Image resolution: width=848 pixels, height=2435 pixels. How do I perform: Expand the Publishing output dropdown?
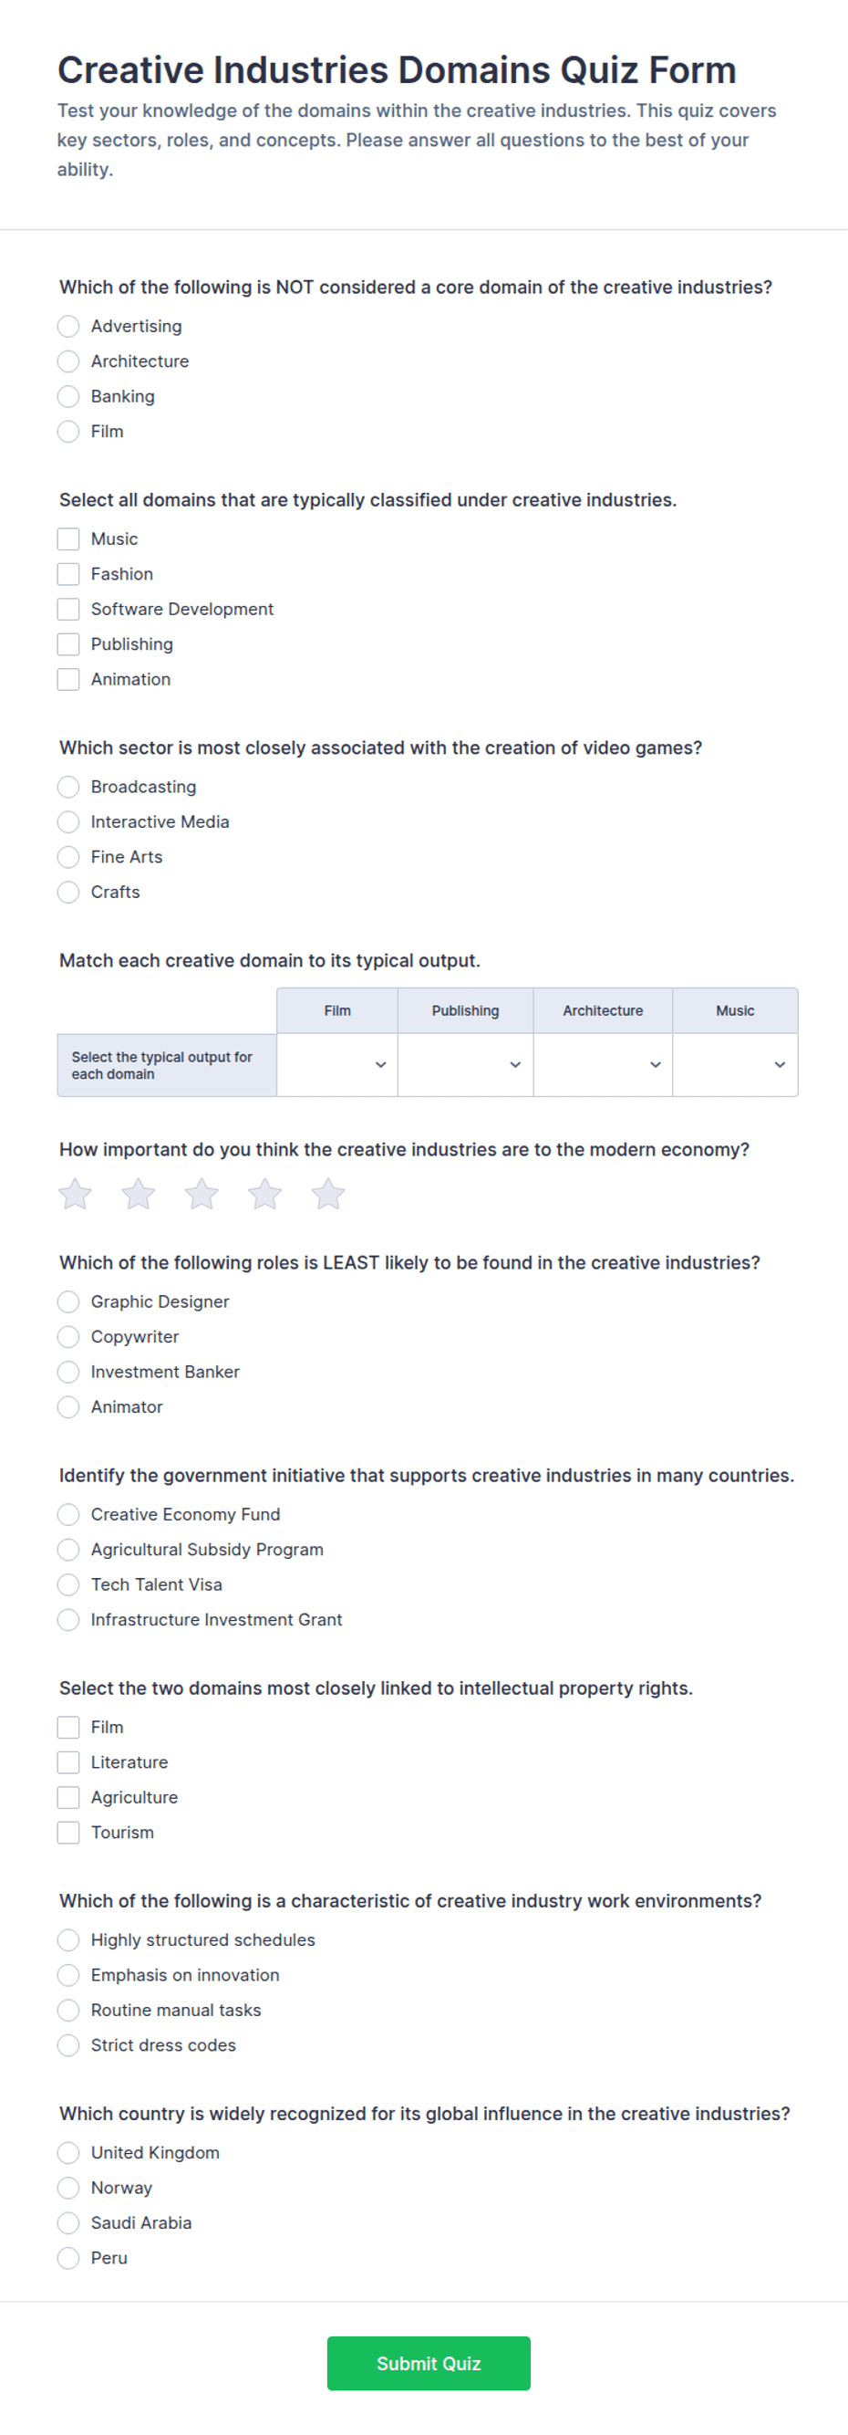coord(466,1064)
